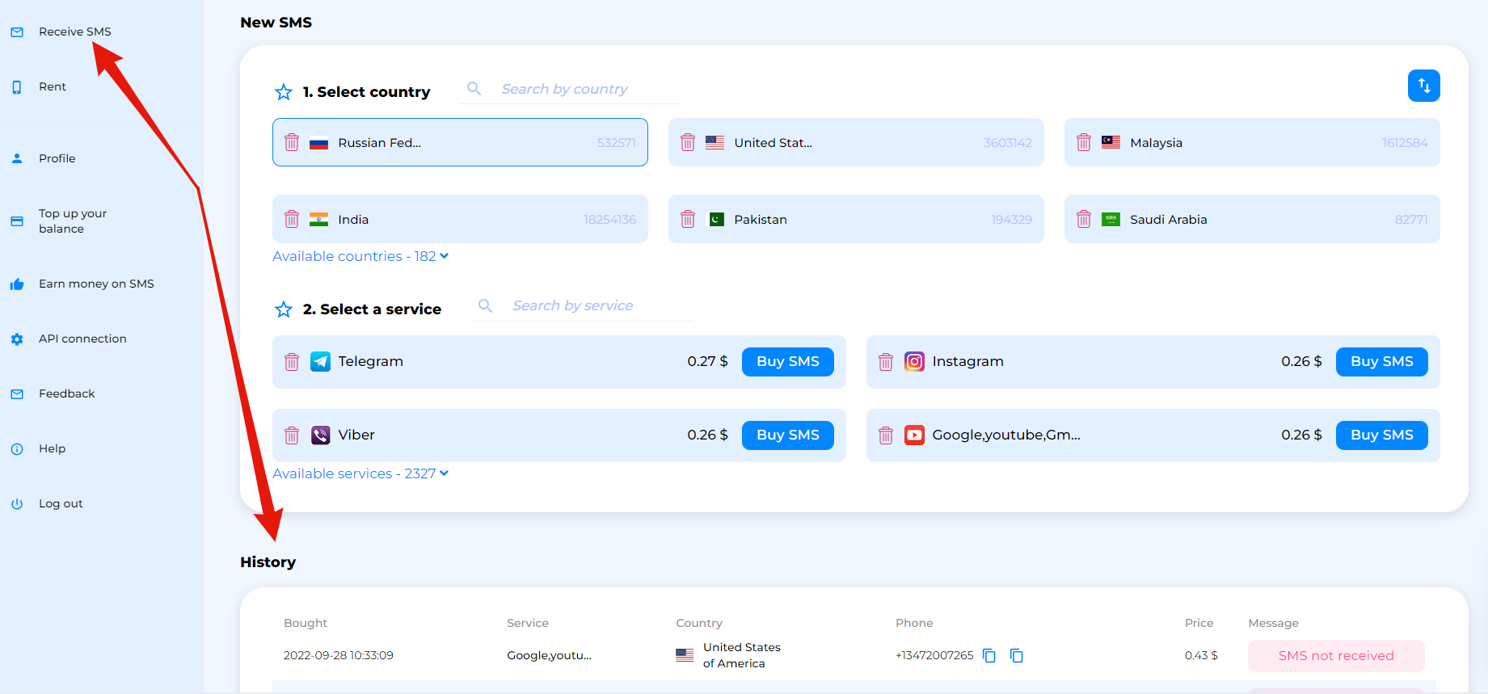The width and height of the screenshot is (1488, 694).
Task: Open Earn money on SMS
Action: coord(96,284)
